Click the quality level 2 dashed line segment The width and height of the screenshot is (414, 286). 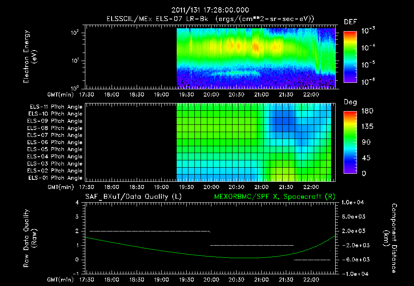(150, 231)
